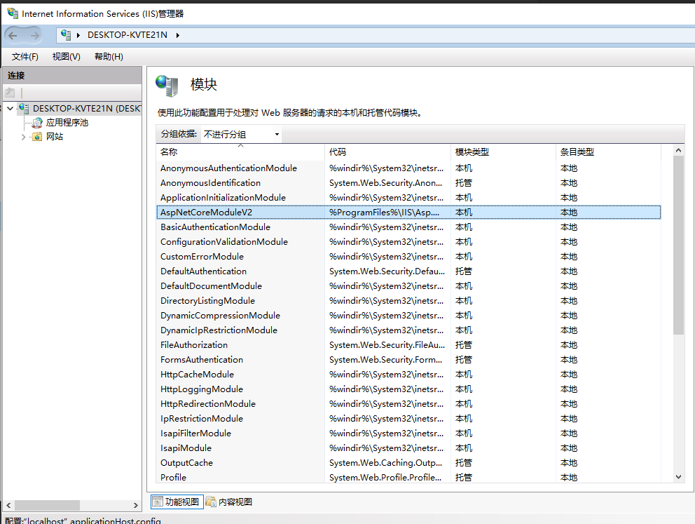Select ApplicationInitializationModule row
Image resolution: width=695 pixels, height=524 pixels.
[408, 197]
